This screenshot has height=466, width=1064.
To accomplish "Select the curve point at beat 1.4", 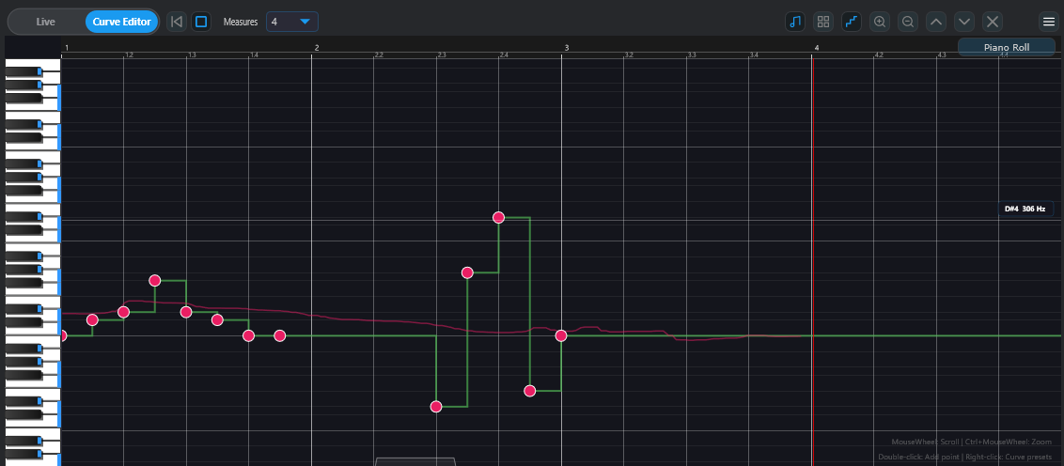I will click(x=248, y=335).
